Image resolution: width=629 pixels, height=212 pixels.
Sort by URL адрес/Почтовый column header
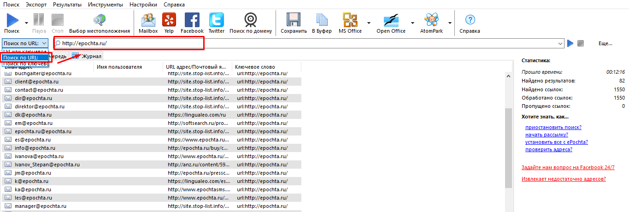pos(198,67)
